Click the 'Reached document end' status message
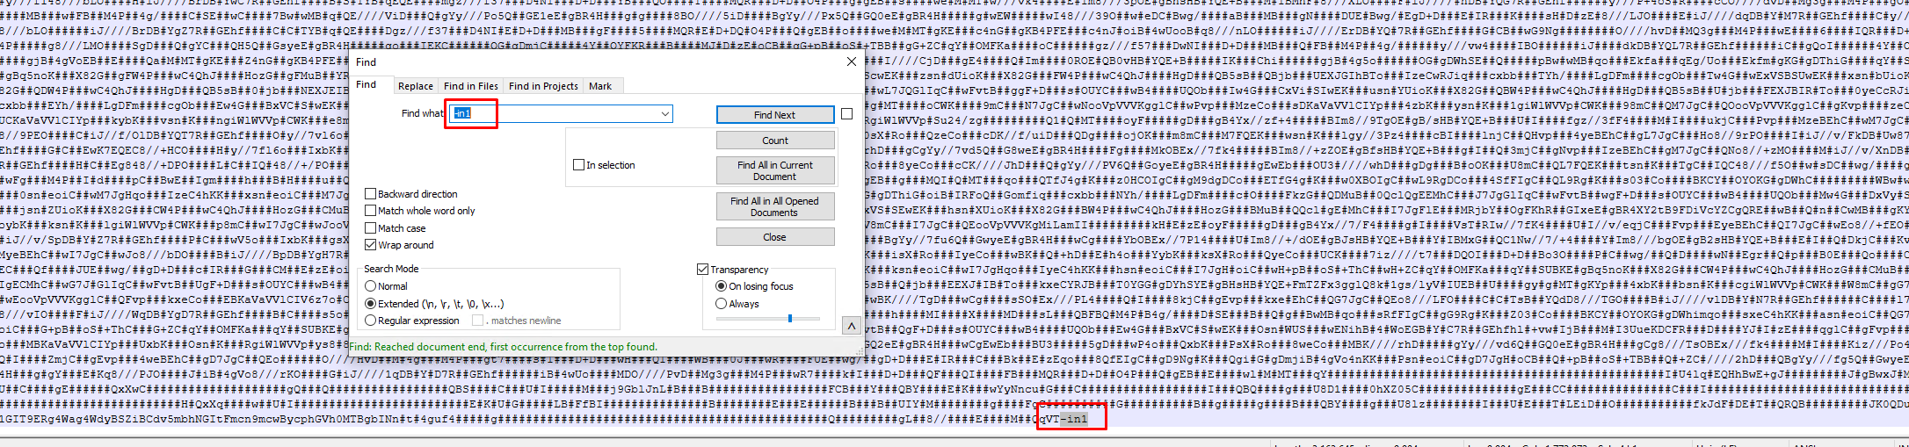The width and height of the screenshot is (1909, 447). (x=503, y=347)
